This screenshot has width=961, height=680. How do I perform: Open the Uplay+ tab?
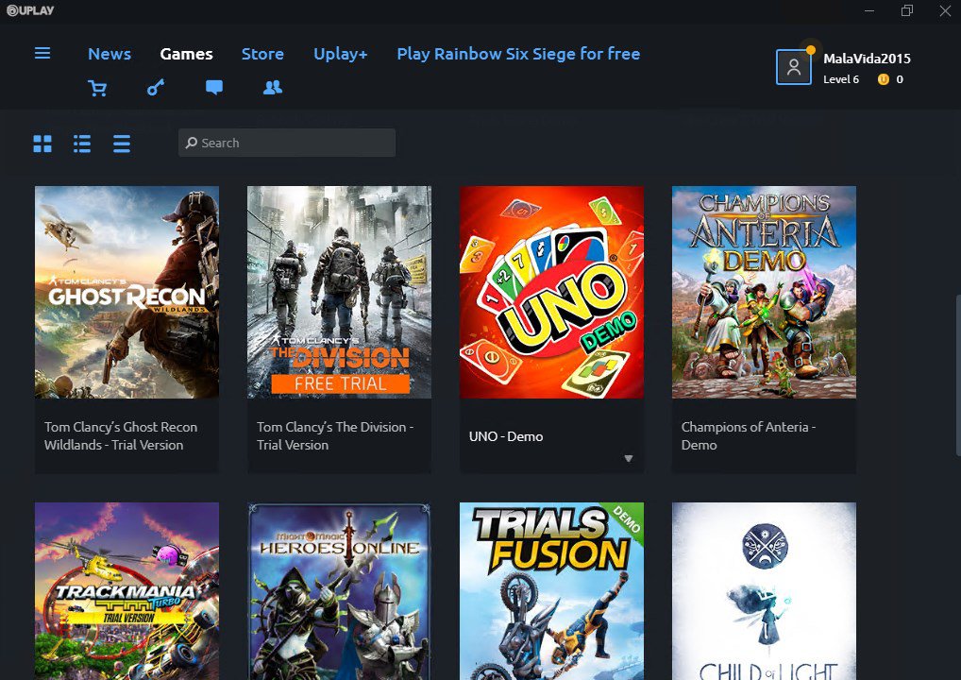tap(340, 54)
